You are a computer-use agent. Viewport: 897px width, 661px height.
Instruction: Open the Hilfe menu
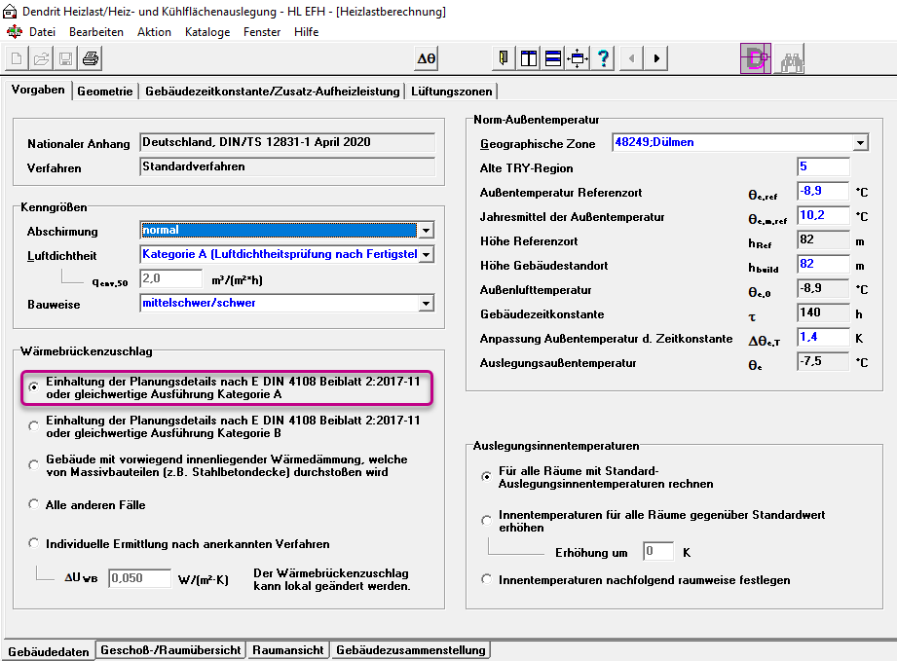point(306,32)
